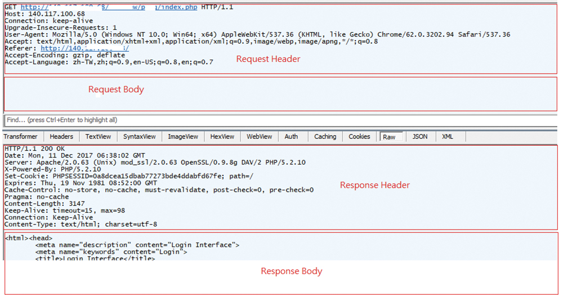Image resolution: width=563 pixels, height=301 pixels.
Task: Show the HexView tab
Action: coord(222,137)
